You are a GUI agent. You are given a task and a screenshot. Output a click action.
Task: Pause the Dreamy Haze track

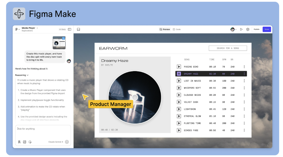[x=179, y=74]
